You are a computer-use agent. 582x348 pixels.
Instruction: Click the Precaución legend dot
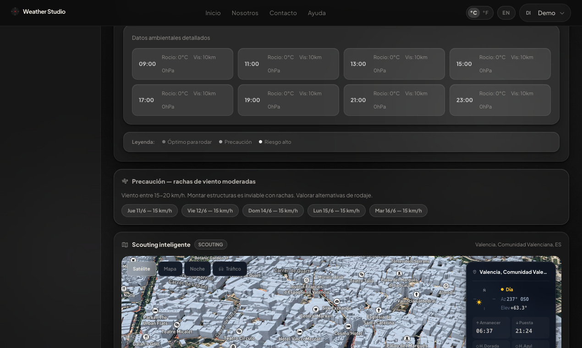click(220, 142)
